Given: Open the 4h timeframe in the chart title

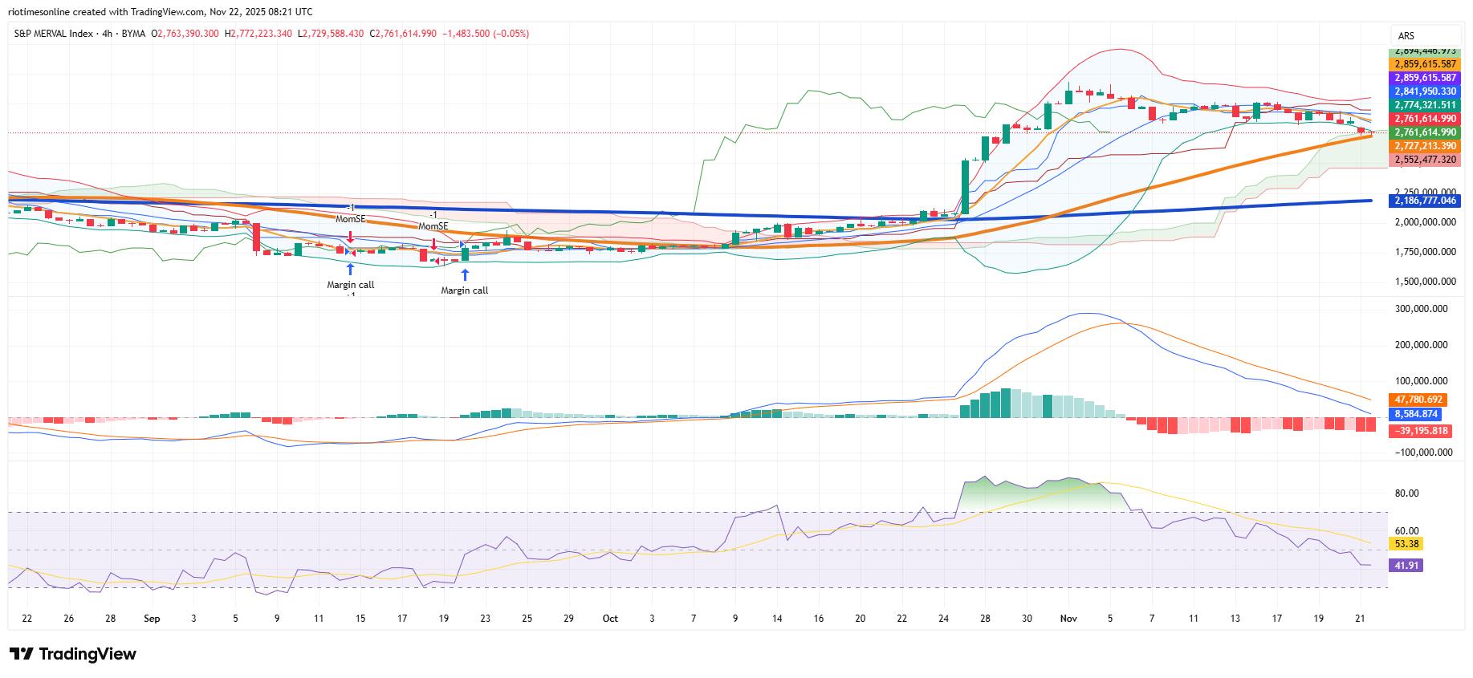Looking at the screenshot, I should point(103,34).
